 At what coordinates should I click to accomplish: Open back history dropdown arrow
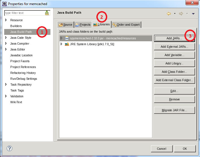coord(175,13)
